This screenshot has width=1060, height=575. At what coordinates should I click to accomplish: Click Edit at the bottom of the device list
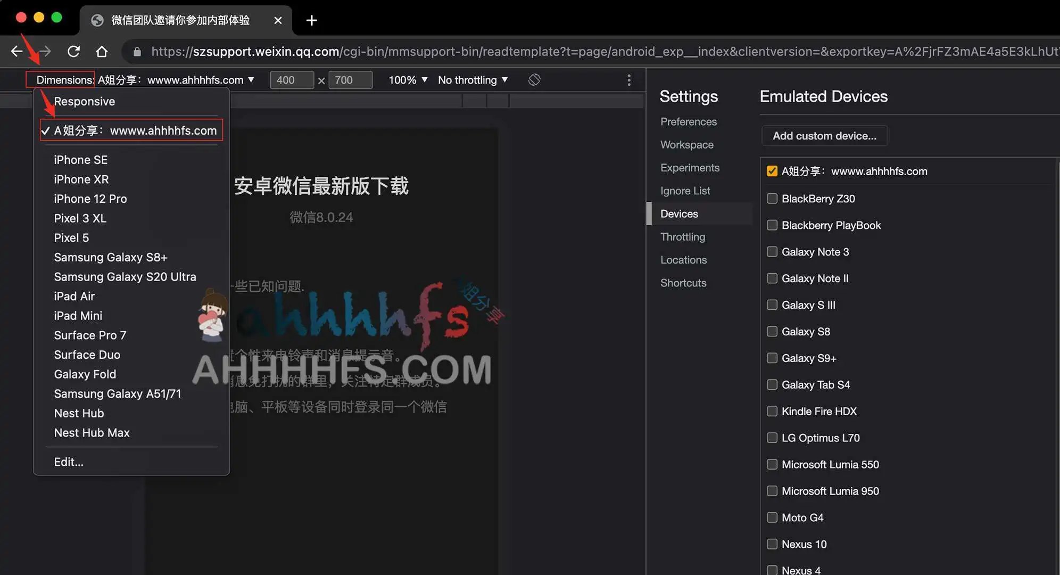(x=69, y=462)
